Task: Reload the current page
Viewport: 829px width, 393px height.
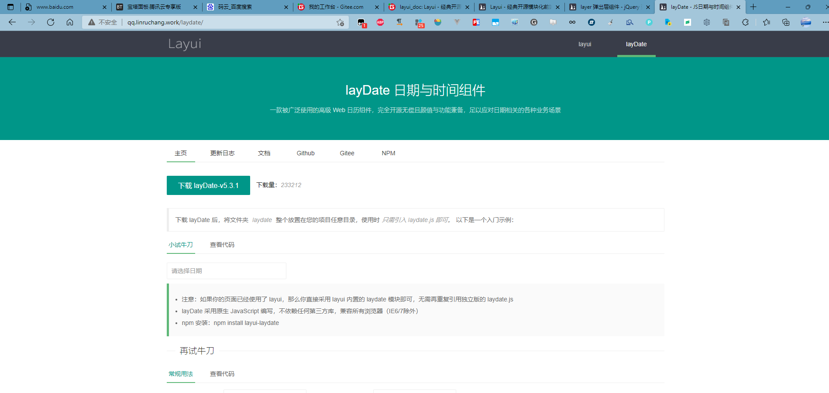Action: (x=51, y=22)
